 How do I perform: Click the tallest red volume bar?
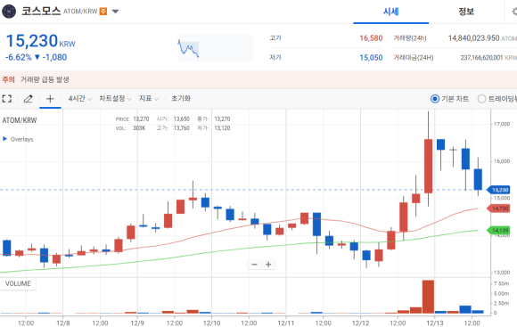428,297
